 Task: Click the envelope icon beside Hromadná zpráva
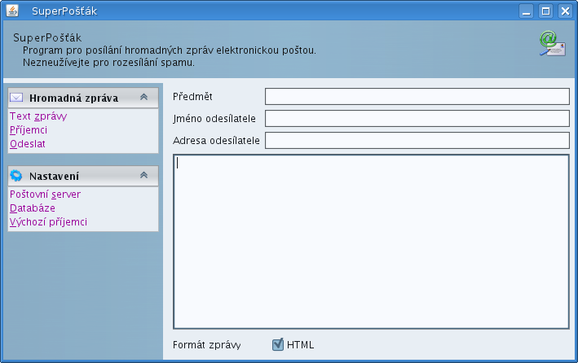[x=16, y=98]
